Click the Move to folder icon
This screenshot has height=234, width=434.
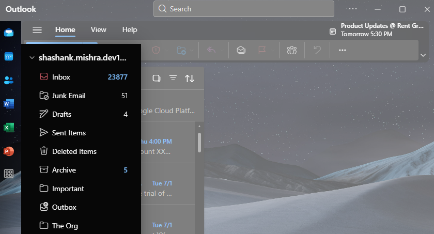point(181,50)
